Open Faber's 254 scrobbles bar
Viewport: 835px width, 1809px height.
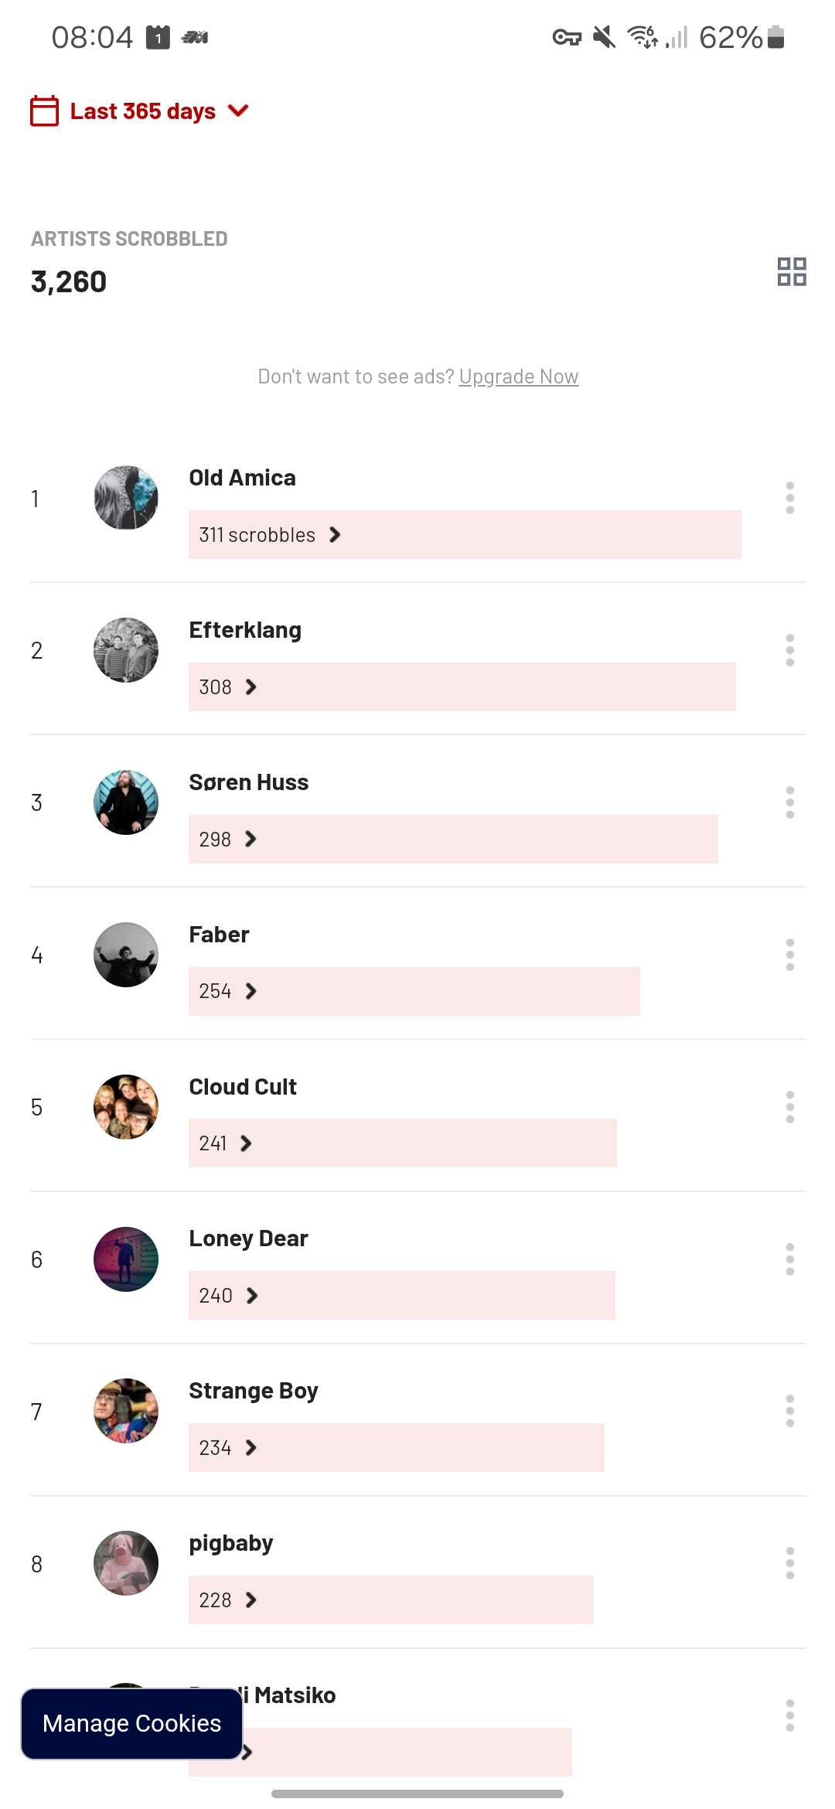click(414, 991)
